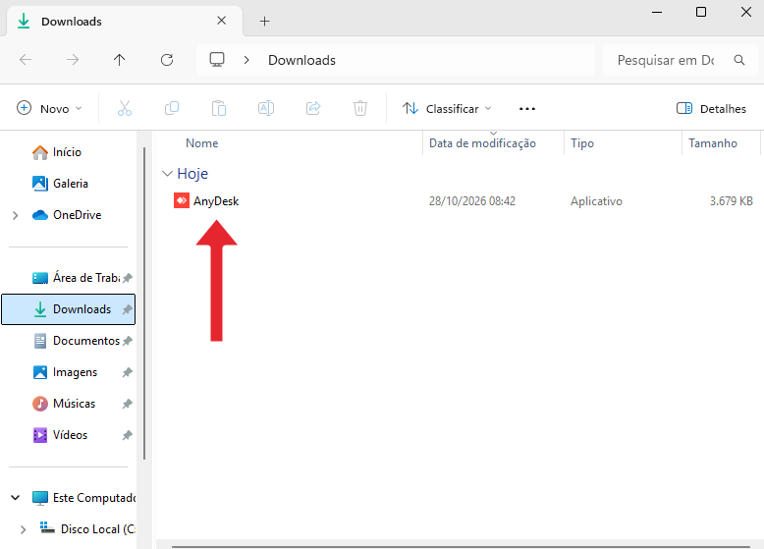Sort by the Tipo column header
The height and width of the screenshot is (549, 764).
[582, 143]
